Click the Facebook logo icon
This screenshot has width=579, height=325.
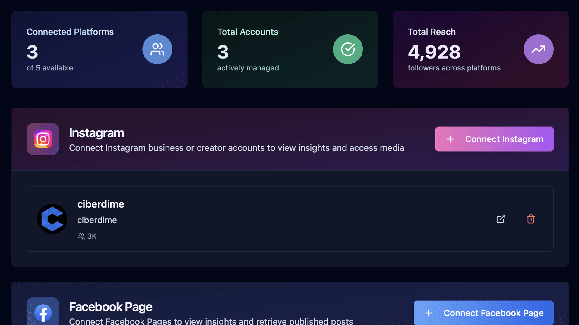[x=43, y=312]
